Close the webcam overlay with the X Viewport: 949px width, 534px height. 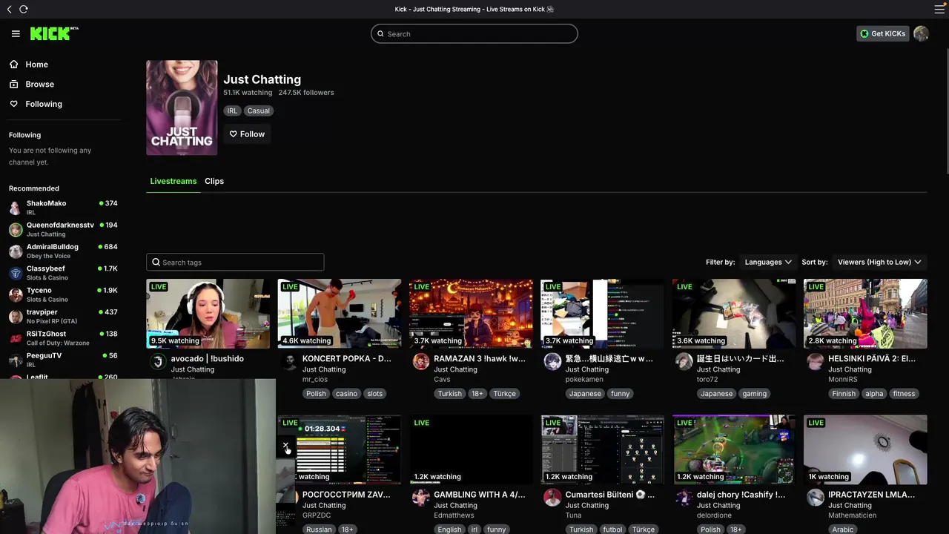[x=285, y=446]
